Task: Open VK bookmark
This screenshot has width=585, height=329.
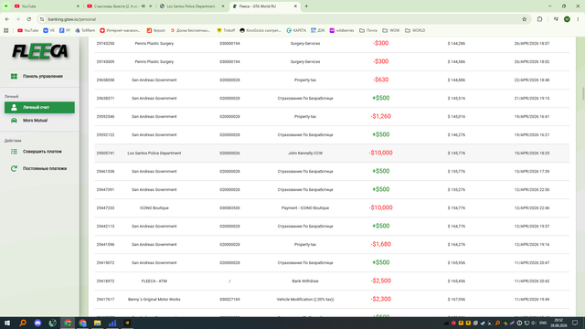Action: [48, 30]
